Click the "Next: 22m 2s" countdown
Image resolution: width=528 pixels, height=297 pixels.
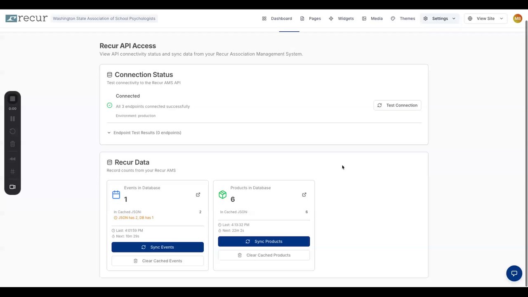click(x=231, y=231)
